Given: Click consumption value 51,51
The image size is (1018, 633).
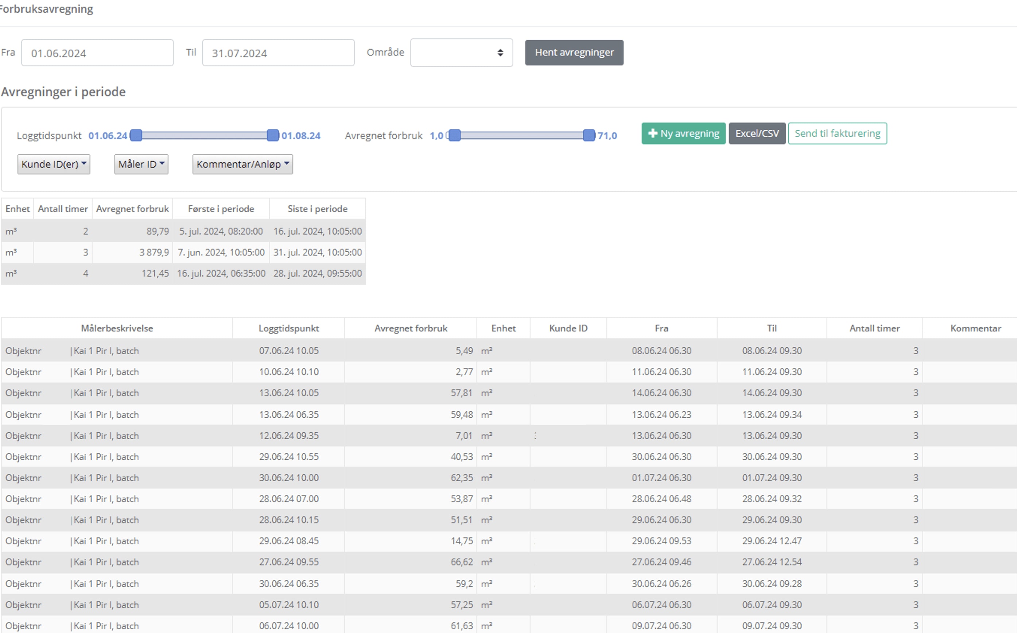Looking at the screenshot, I should tap(462, 520).
